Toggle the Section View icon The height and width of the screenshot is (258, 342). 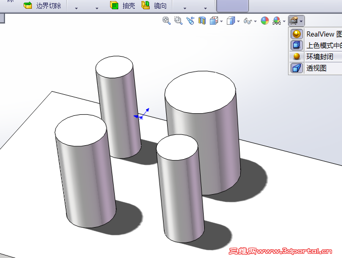tap(202, 21)
